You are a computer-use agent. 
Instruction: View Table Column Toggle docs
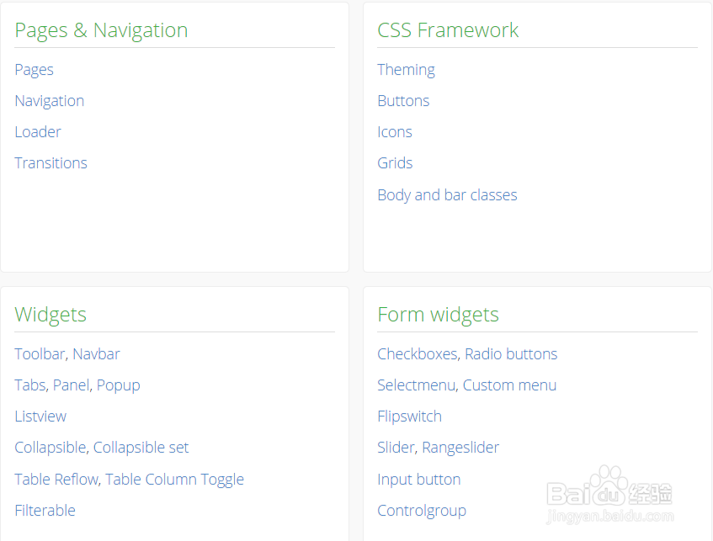point(175,479)
